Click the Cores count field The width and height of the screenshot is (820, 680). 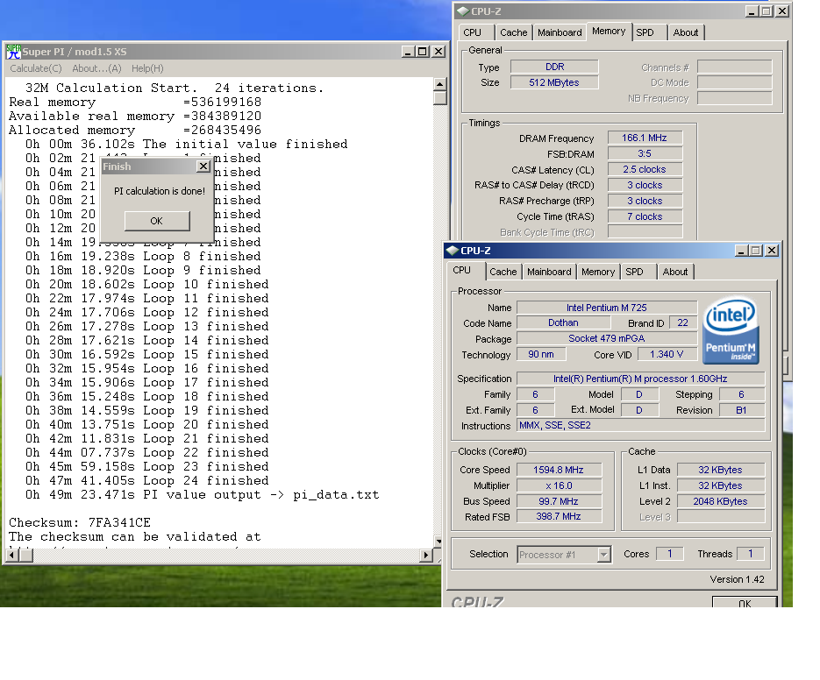click(669, 554)
